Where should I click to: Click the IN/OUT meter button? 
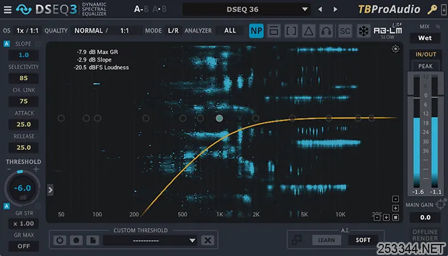pyautogui.click(x=426, y=54)
